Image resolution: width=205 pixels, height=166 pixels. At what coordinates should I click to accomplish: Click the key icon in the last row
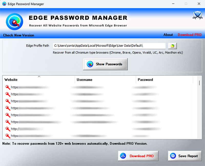click(8, 136)
